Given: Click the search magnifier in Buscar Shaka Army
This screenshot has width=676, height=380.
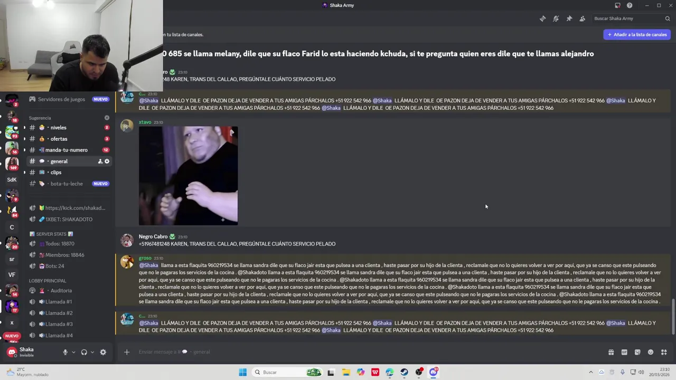Looking at the screenshot, I should (x=668, y=18).
